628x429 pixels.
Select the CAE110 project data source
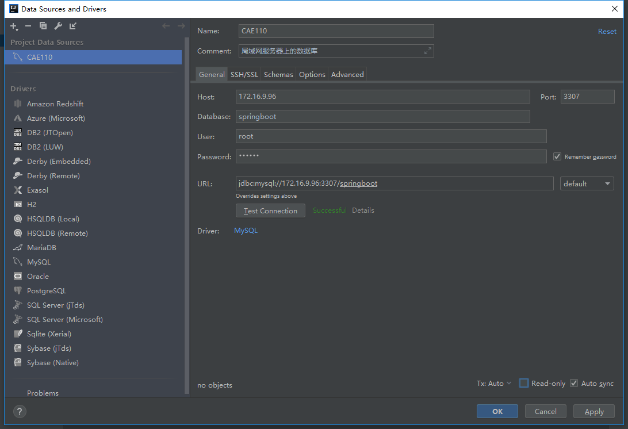tap(93, 58)
